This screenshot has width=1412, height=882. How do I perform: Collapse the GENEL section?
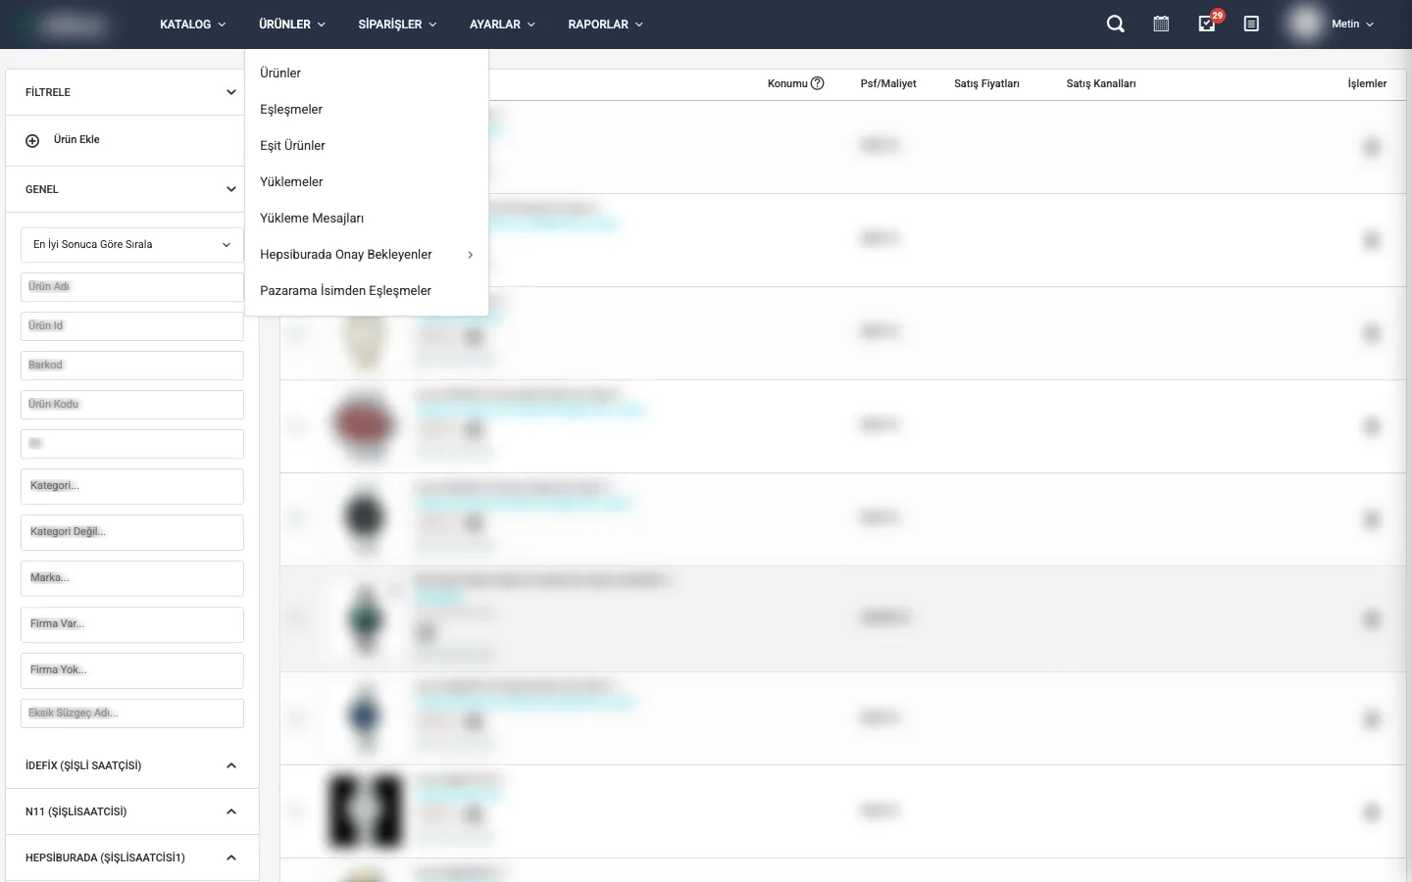click(x=230, y=189)
